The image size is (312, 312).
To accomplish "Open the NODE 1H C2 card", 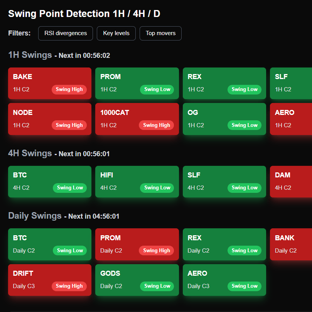I will (50, 119).
